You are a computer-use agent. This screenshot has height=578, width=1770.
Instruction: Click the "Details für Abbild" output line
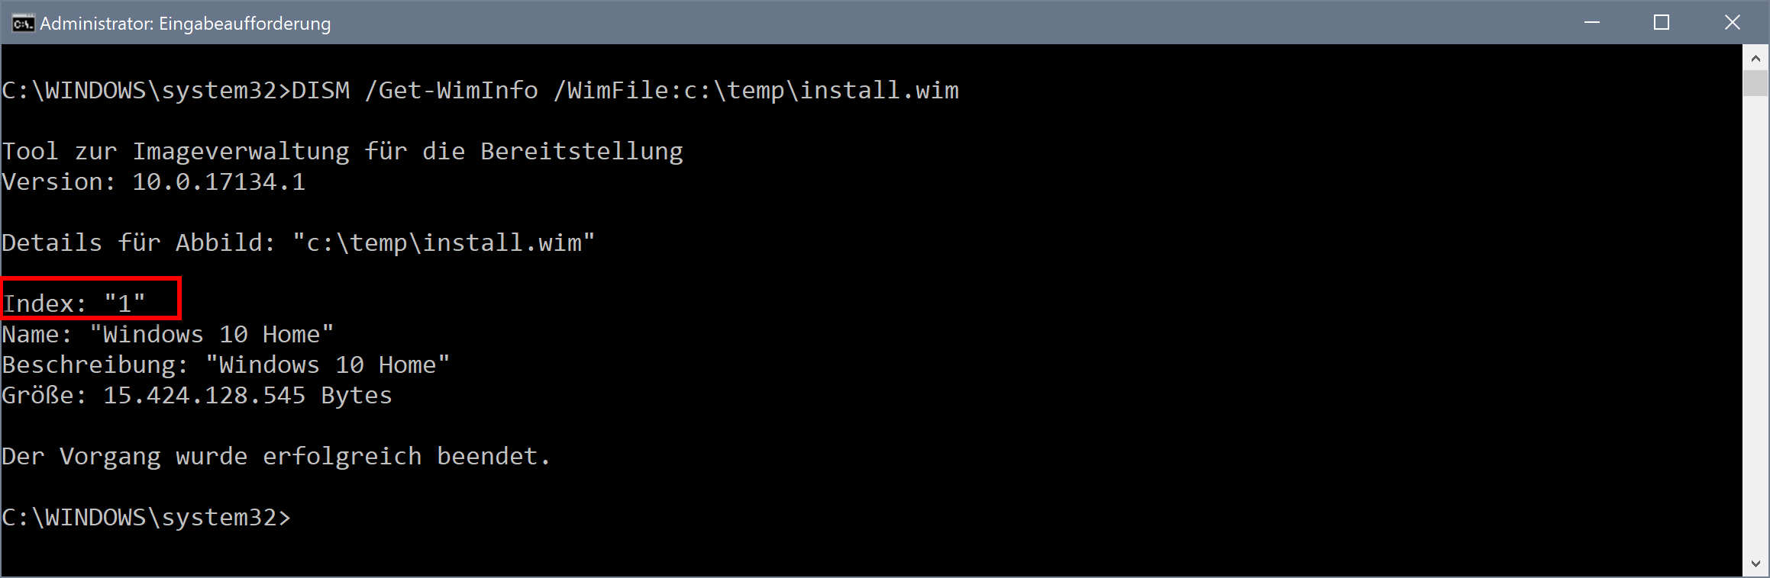(298, 243)
